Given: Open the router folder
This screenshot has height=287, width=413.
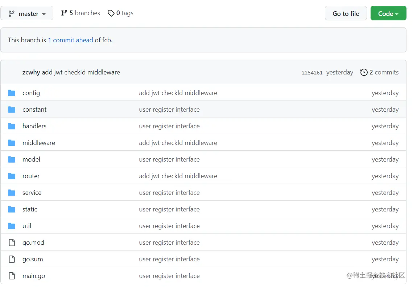Looking at the screenshot, I should coord(31,176).
